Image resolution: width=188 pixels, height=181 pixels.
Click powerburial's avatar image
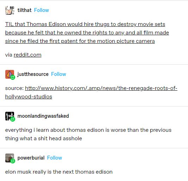[x=10, y=158]
